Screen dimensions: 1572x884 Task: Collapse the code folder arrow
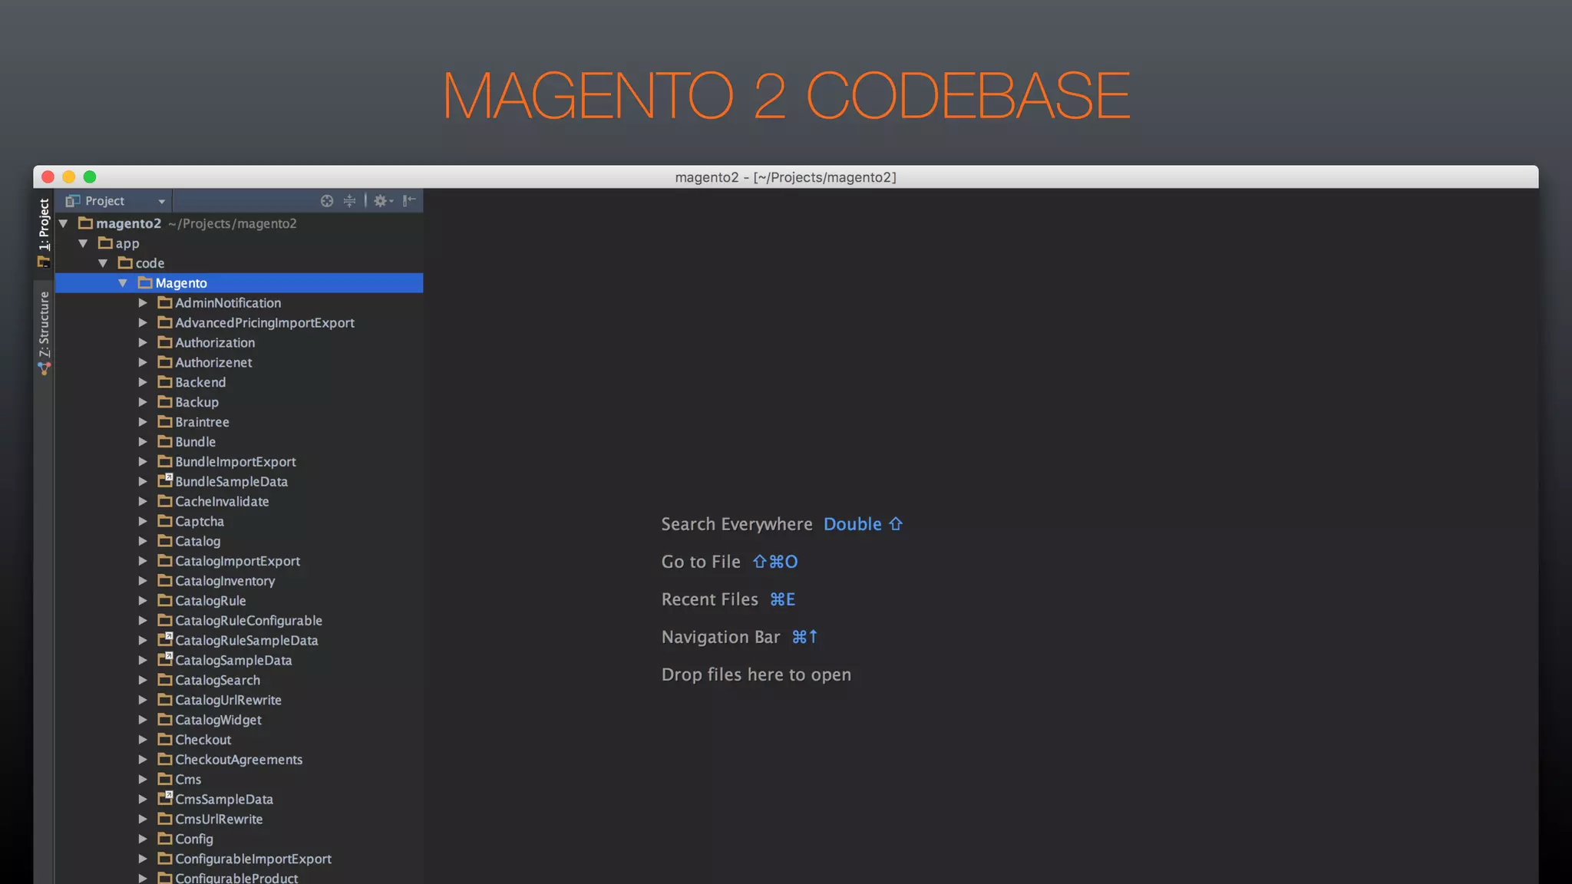coord(103,263)
